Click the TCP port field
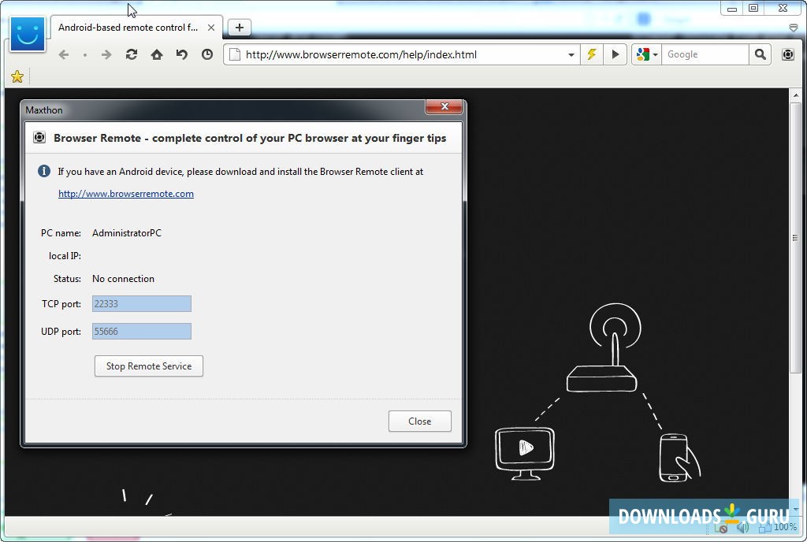The image size is (807, 542). pos(142,304)
